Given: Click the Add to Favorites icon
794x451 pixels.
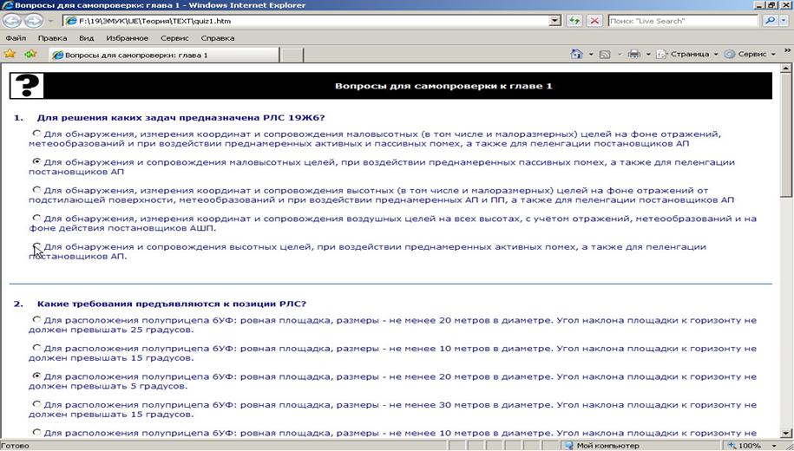Looking at the screenshot, I should [30, 55].
